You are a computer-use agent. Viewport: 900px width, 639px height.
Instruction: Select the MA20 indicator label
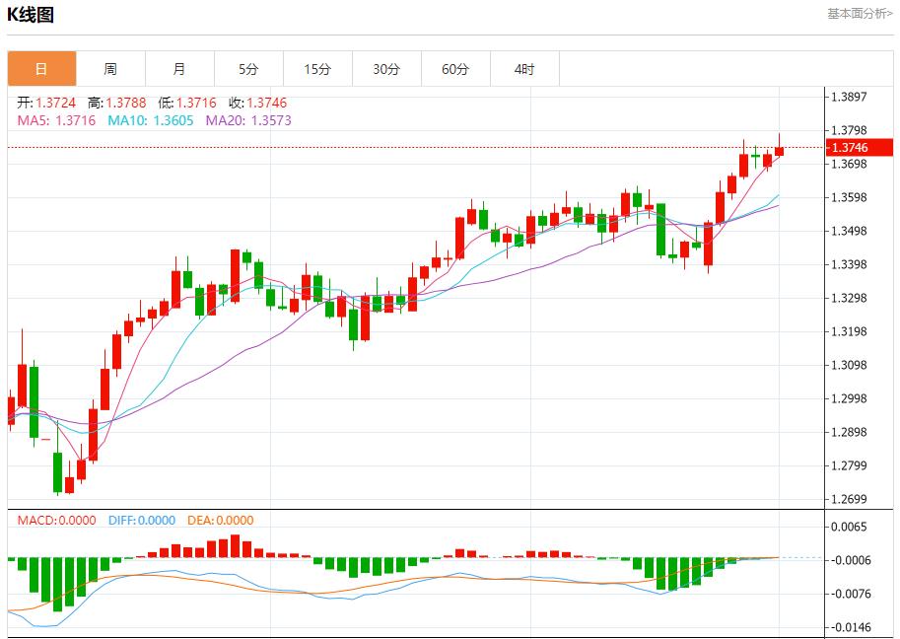click(248, 120)
